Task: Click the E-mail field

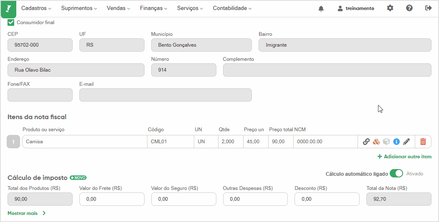Action: click(165, 95)
